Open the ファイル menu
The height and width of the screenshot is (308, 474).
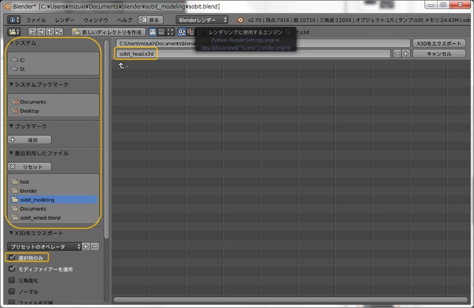pyautogui.click(x=36, y=20)
